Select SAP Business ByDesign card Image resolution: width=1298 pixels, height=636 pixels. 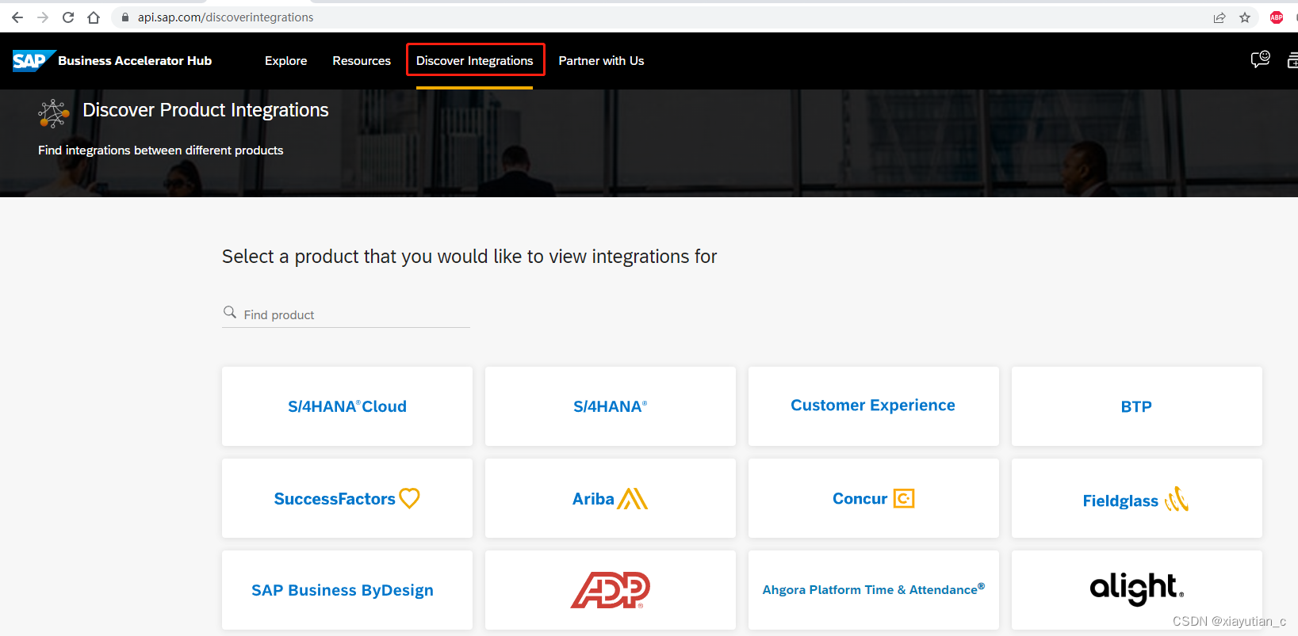[x=347, y=590]
